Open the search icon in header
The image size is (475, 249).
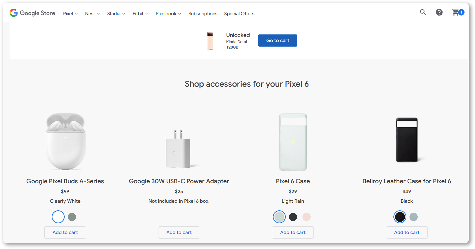(x=423, y=12)
